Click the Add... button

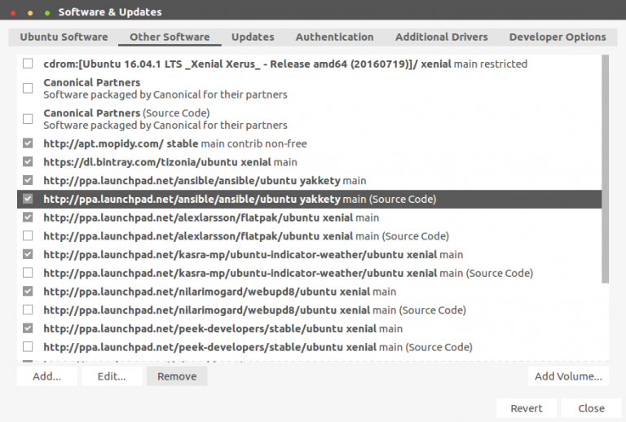(46, 376)
